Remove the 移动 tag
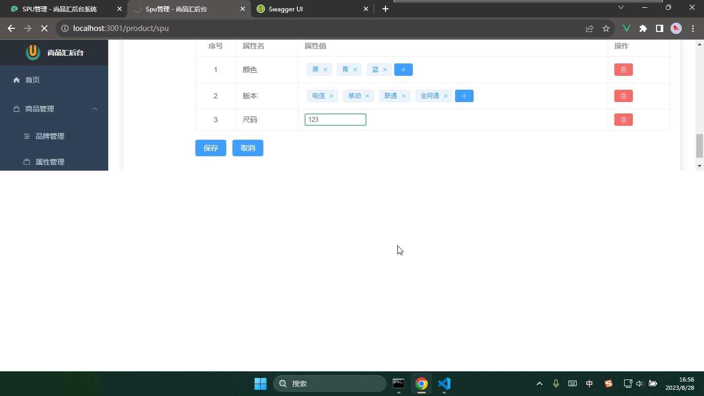This screenshot has height=396, width=704. tap(367, 96)
